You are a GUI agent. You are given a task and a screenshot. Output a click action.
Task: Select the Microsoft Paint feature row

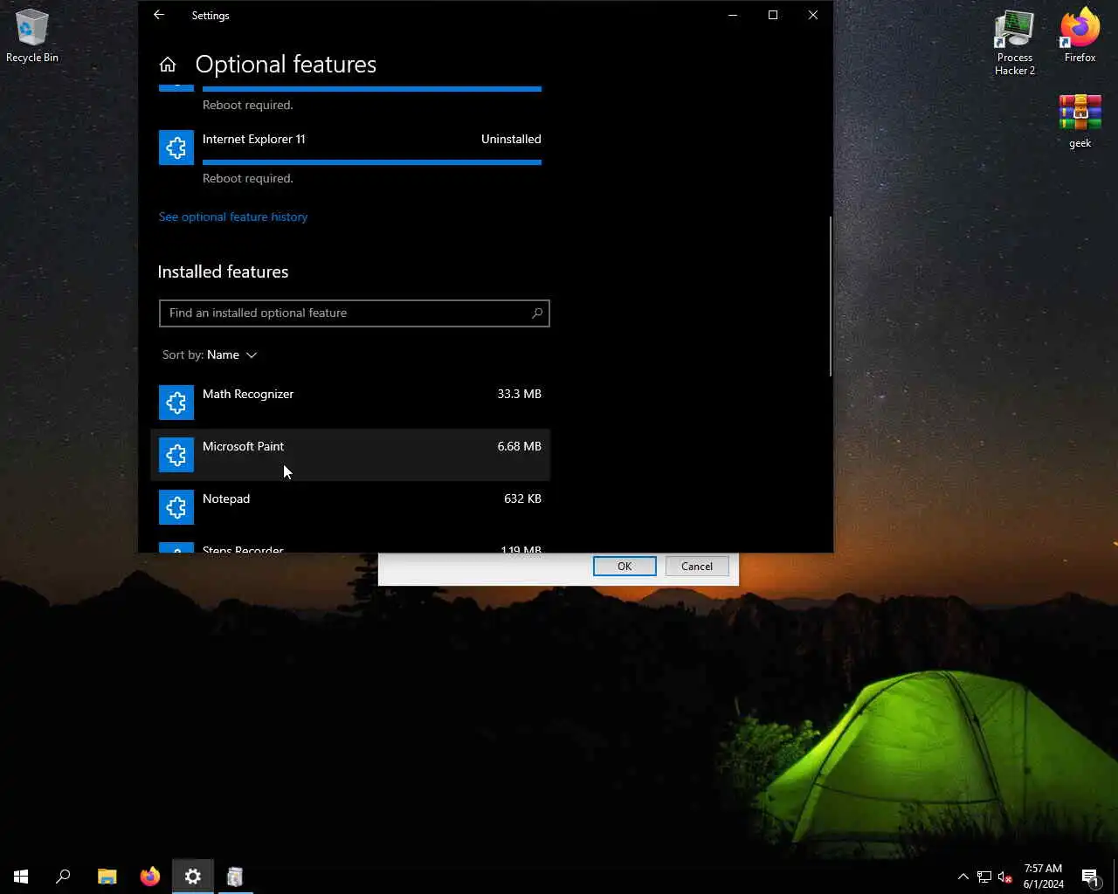350,455
